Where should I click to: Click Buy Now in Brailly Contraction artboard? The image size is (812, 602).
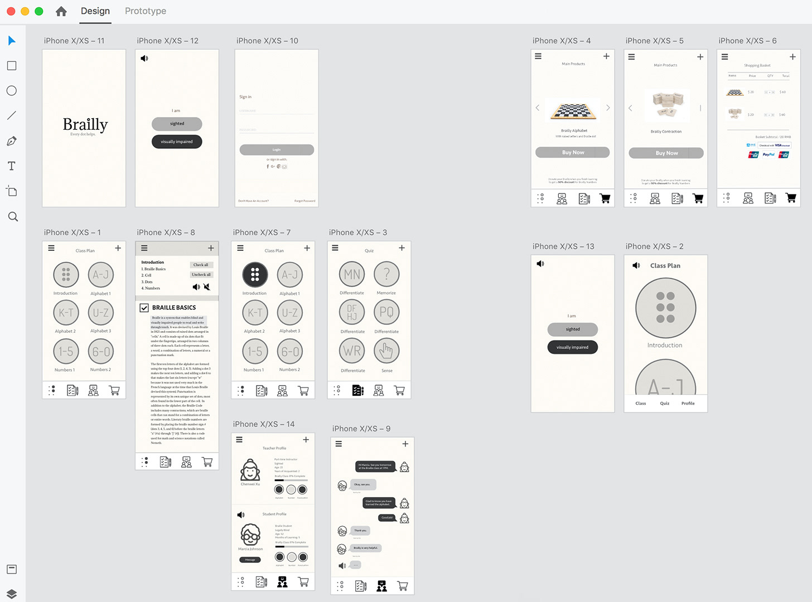[x=666, y=153]
